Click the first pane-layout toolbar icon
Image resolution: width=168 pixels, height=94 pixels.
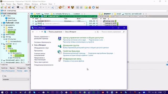77,7
